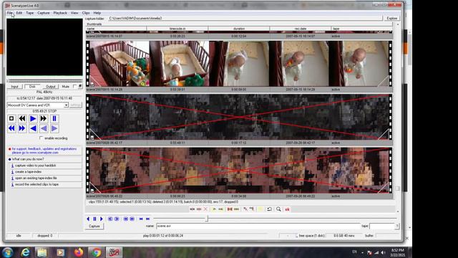Click 'create a tape-index' help link
The width and height of the screenshot is (458, 258).
pos(28,172)
